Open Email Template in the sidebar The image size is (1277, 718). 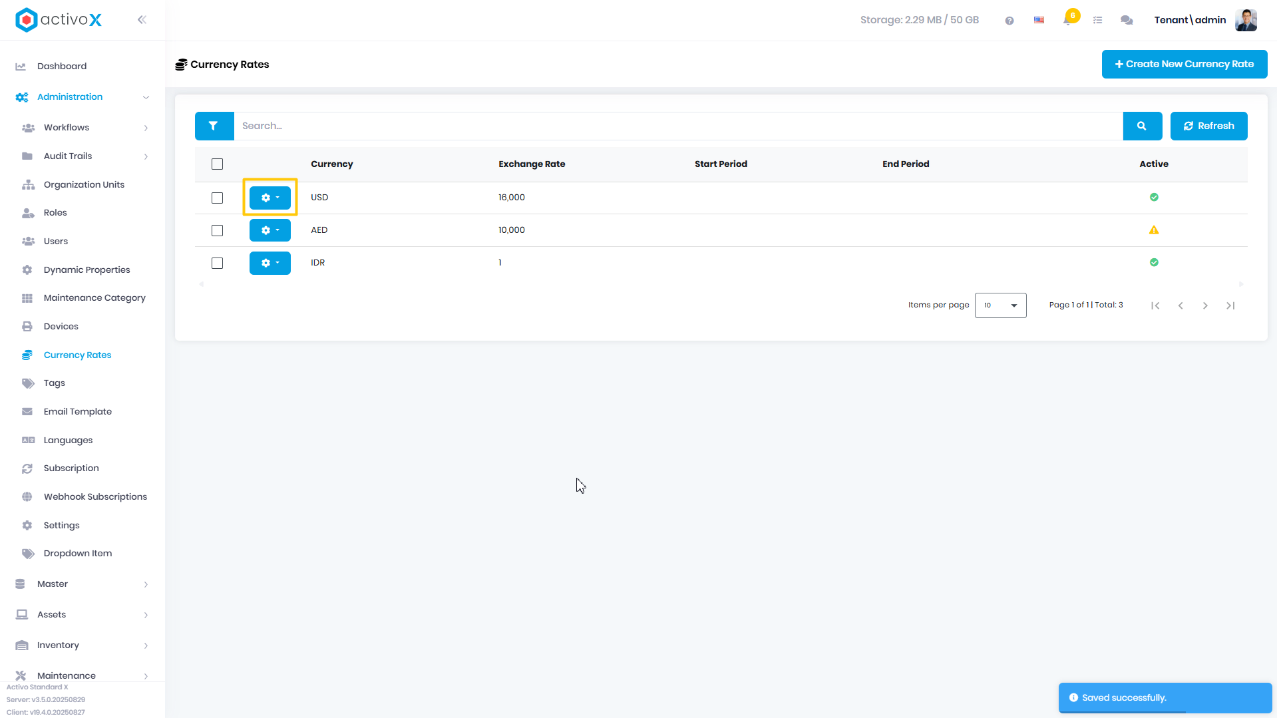pyautogui.click(x=78, y=412)
